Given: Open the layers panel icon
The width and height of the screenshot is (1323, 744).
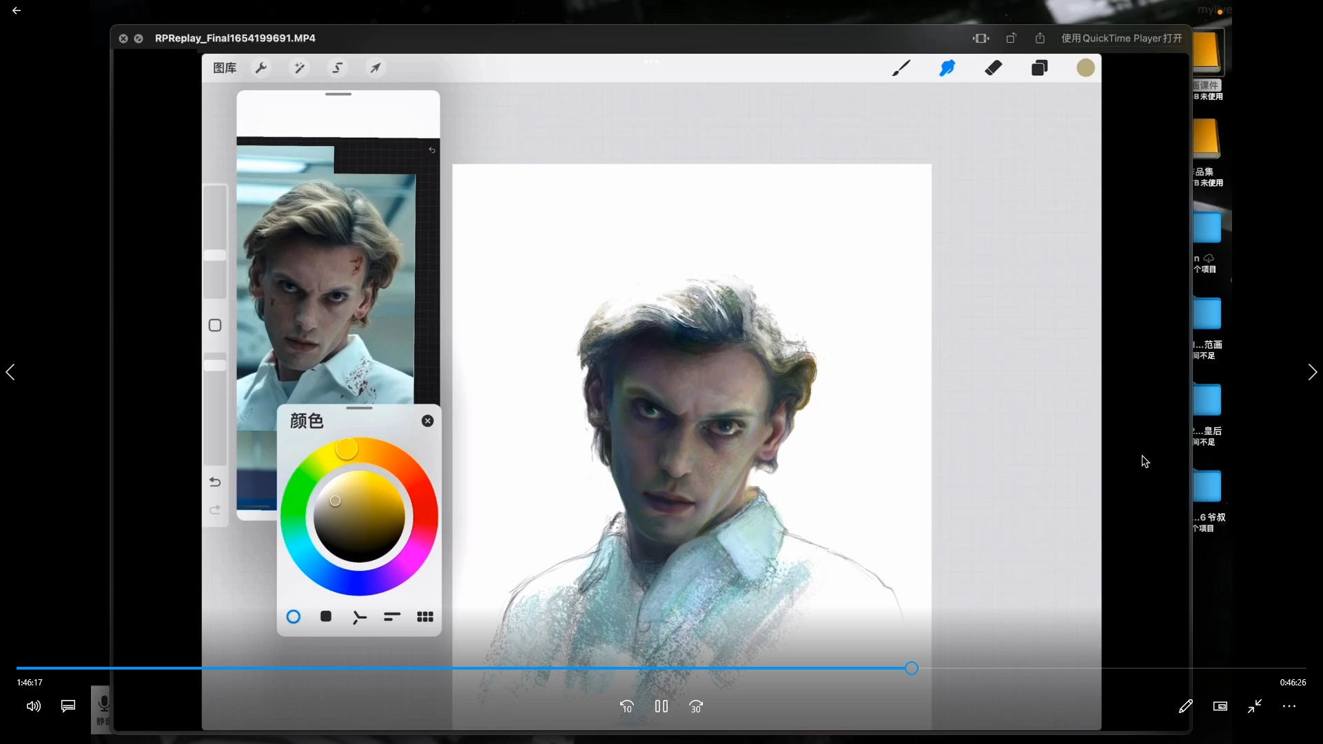Looking at the screenshot, I should pyautogui.click(x=1040, y=68).
